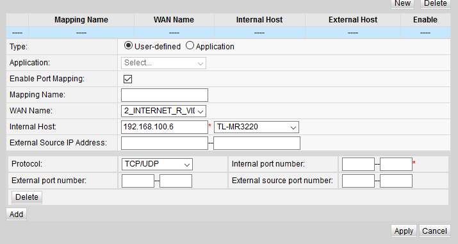Open the Protocol TCP/UDP dropdown
This screenshot has width=458, height=244.
pos(157,165)
